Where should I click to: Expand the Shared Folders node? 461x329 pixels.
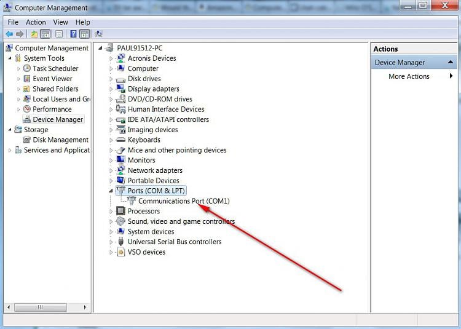click(18, 89)
